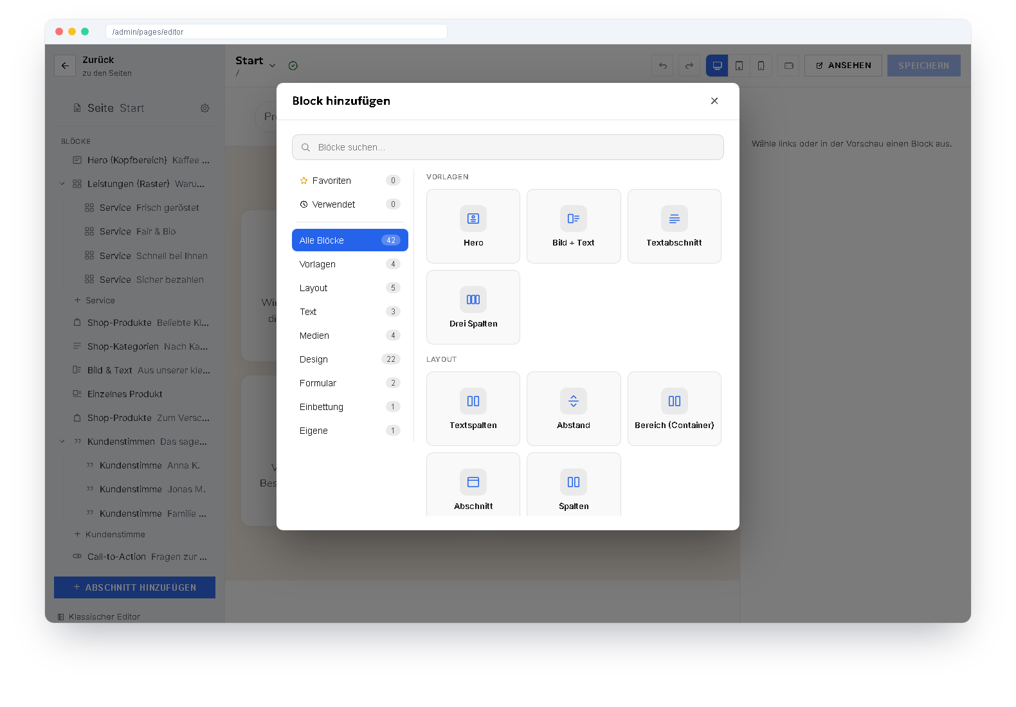
Task: Click the back arrow to pages
Action: (x=65, y=66)
